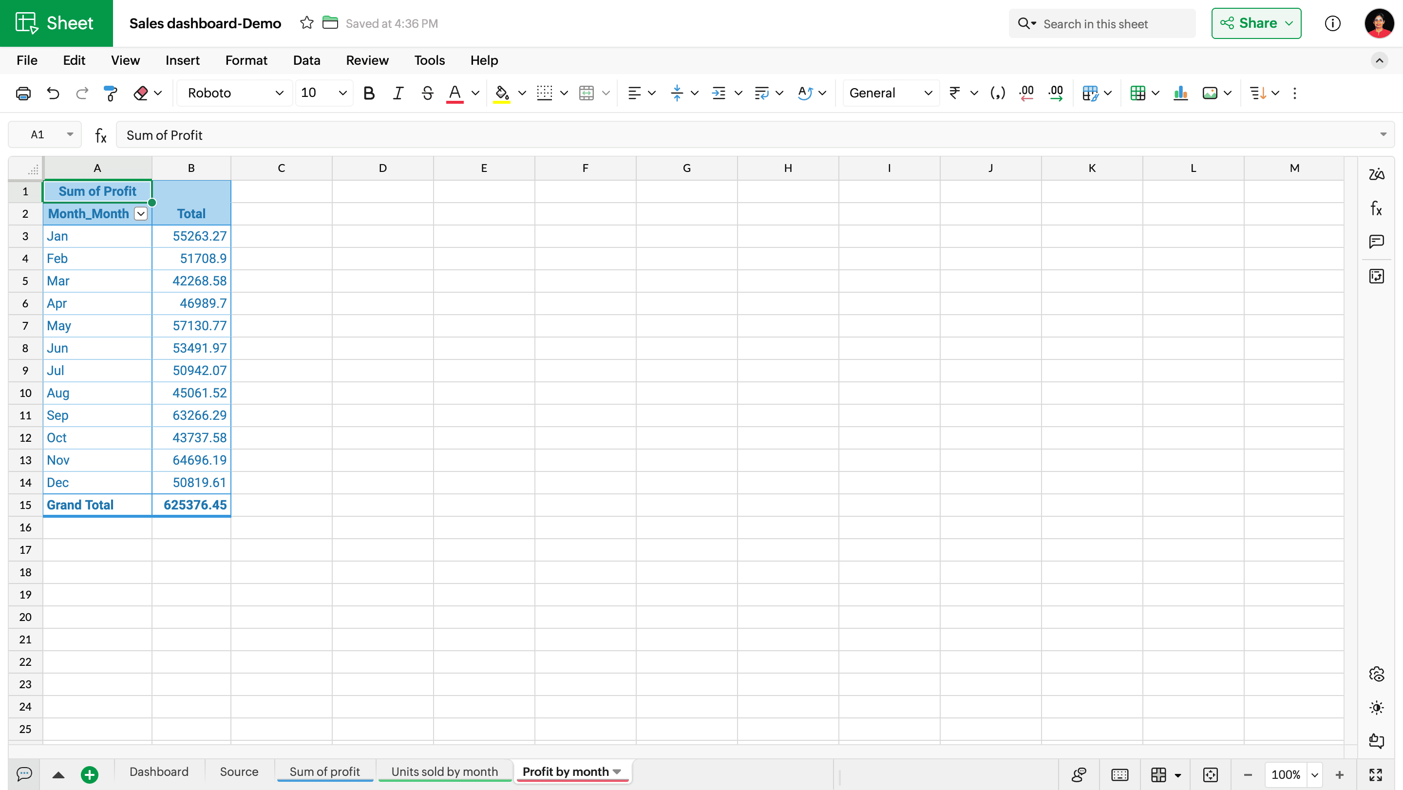Open the Month_Month filter dropdown
The image size is (1403, 790).
(x=140, y=214)
